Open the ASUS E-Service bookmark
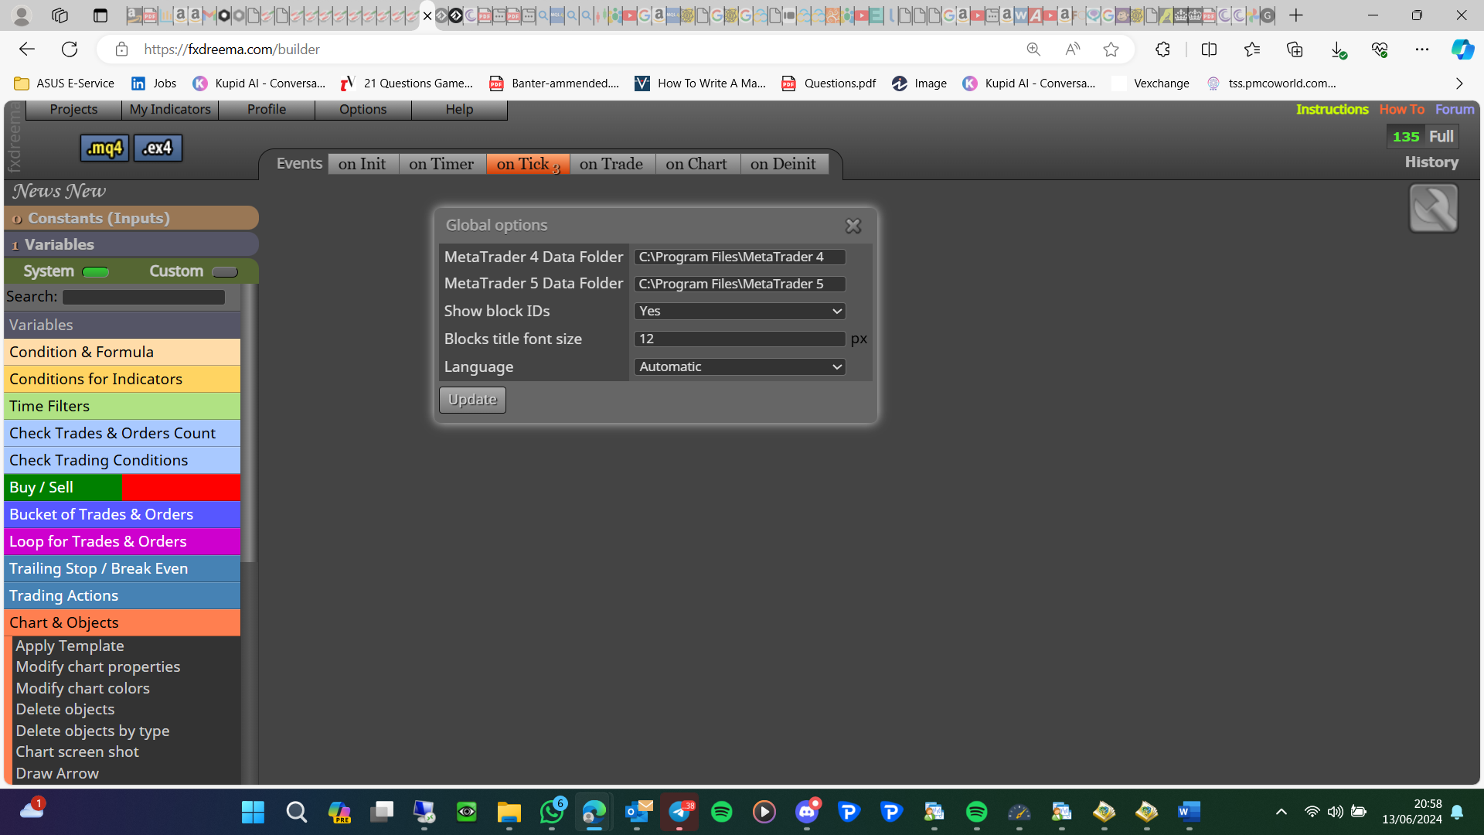The width and height of the screenshot is (1484, 835). (65, 83)
